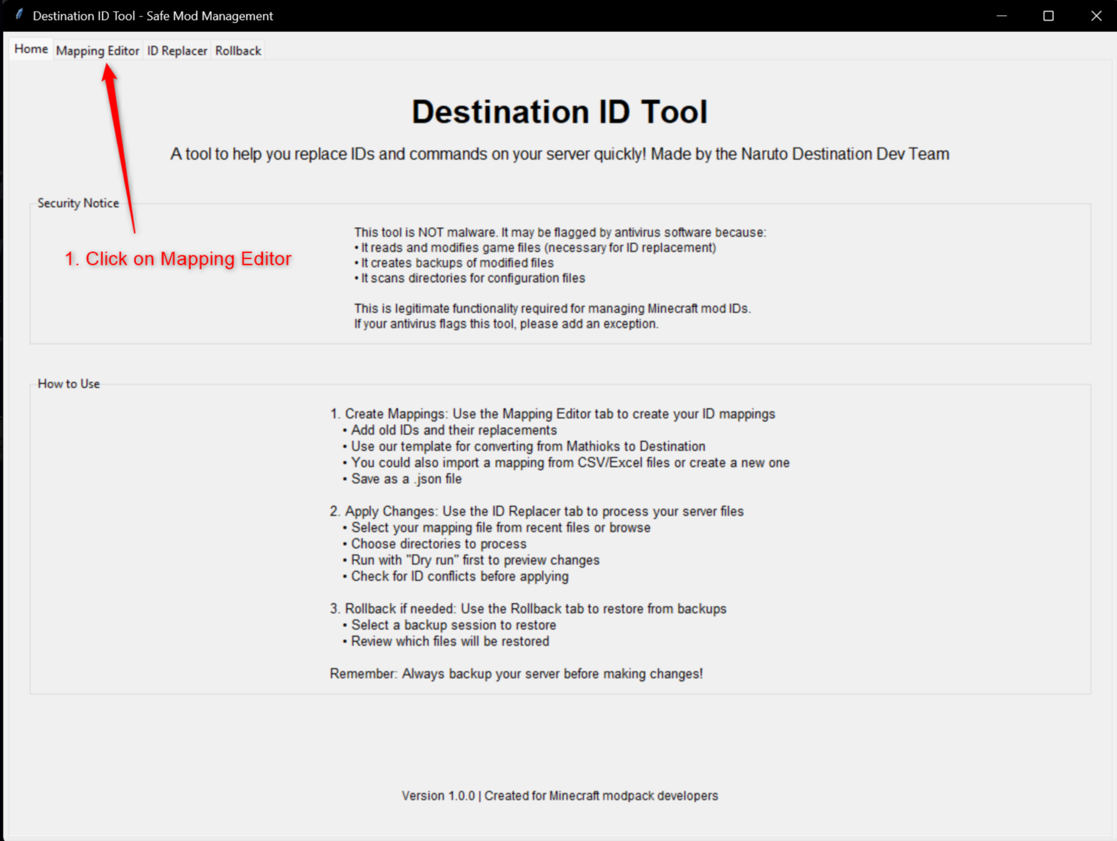Click the red 'Click on Mapping Editor' annotation
The height and width of the screenshot is (841, 1117).
[x=178, y=259]
